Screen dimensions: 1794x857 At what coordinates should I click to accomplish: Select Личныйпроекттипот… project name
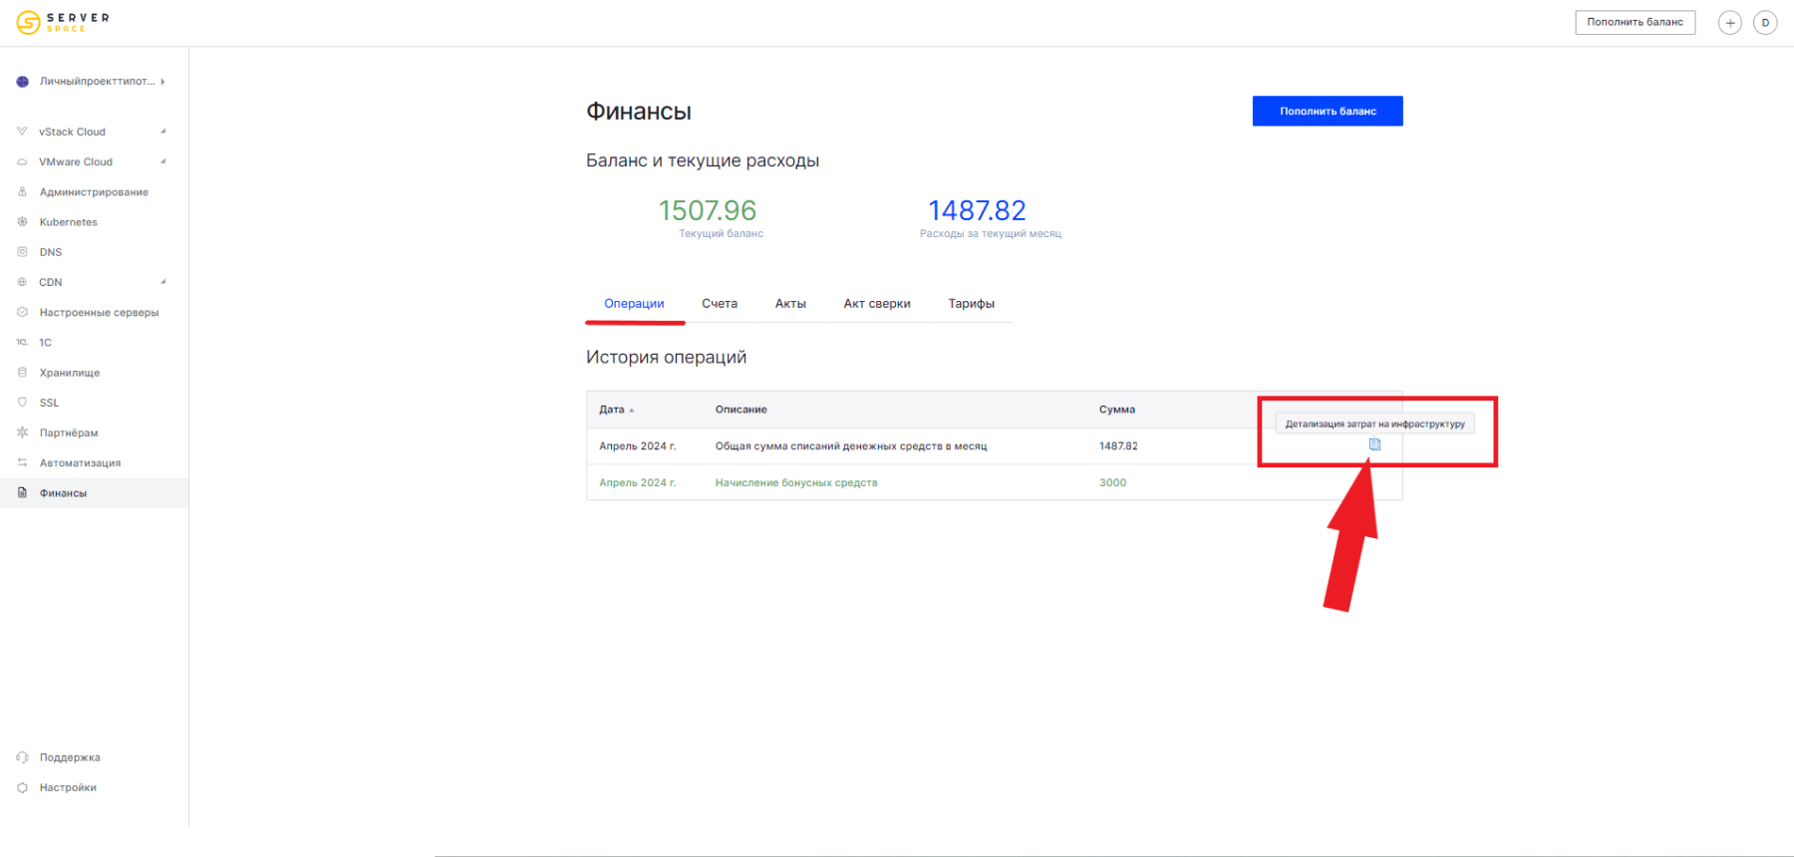(x=97, y=82)
